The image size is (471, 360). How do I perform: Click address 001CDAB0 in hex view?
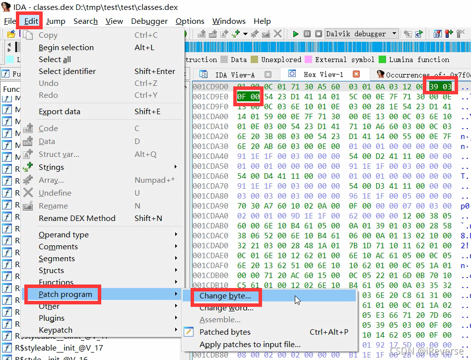pos(210,226)
